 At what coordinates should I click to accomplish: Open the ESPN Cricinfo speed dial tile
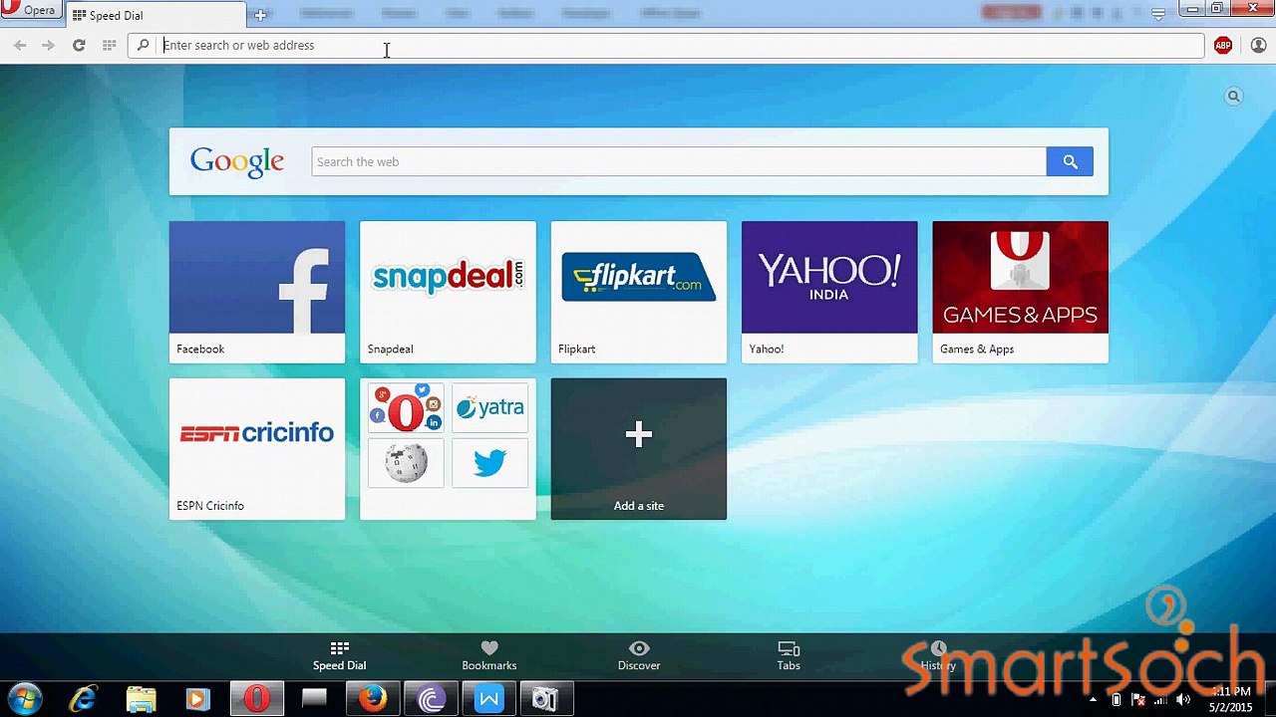click(x=257, y=449)
